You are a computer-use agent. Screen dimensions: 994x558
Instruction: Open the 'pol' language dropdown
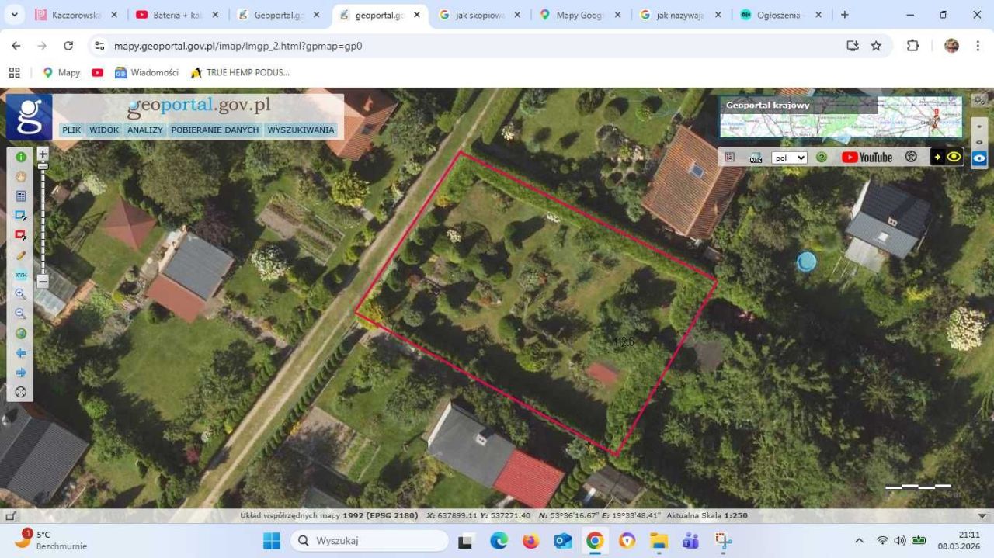pos(790,158)
